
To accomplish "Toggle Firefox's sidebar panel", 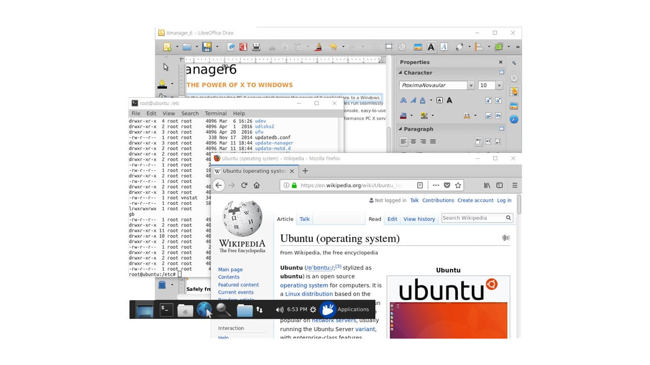I will coord(500,185).
